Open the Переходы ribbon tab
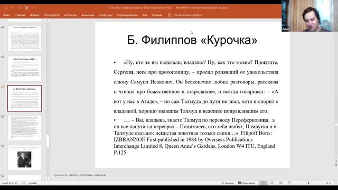This screenshot has width=338, height=190. click(x=70, y=15)
